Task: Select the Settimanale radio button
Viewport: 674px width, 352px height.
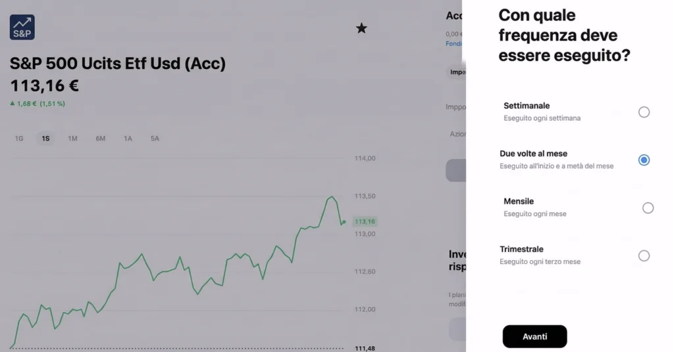Action: point(644,112)
